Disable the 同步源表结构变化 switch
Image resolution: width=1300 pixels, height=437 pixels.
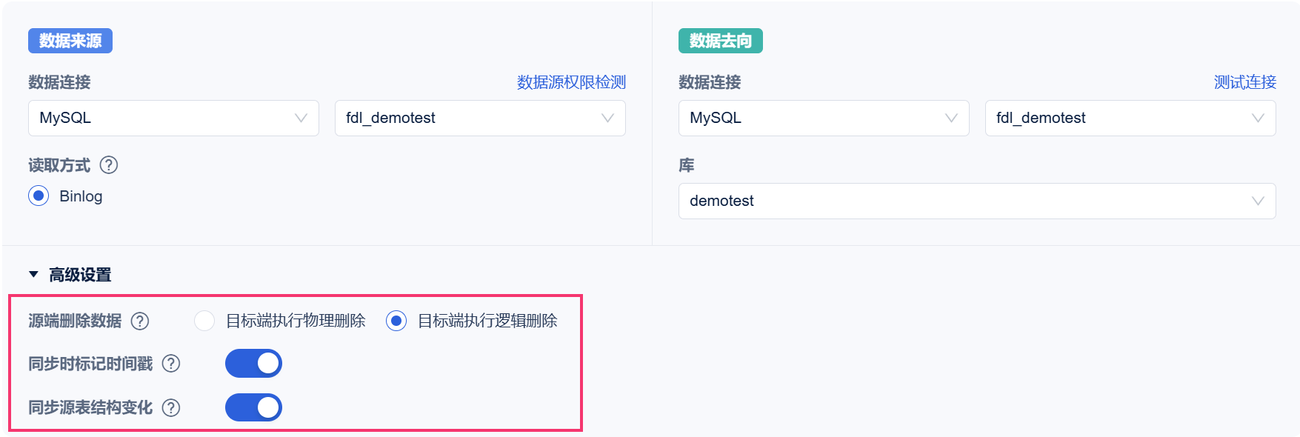(253, 407)
